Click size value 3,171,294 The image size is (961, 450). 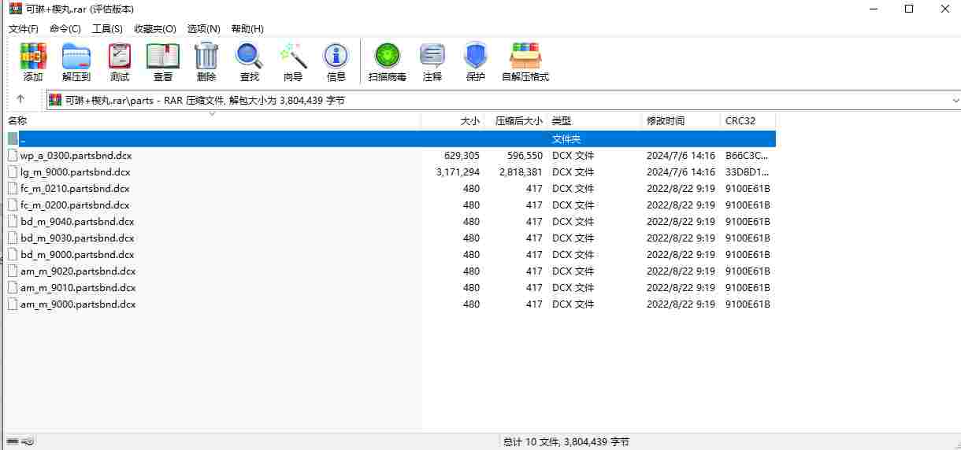(458, 172)
